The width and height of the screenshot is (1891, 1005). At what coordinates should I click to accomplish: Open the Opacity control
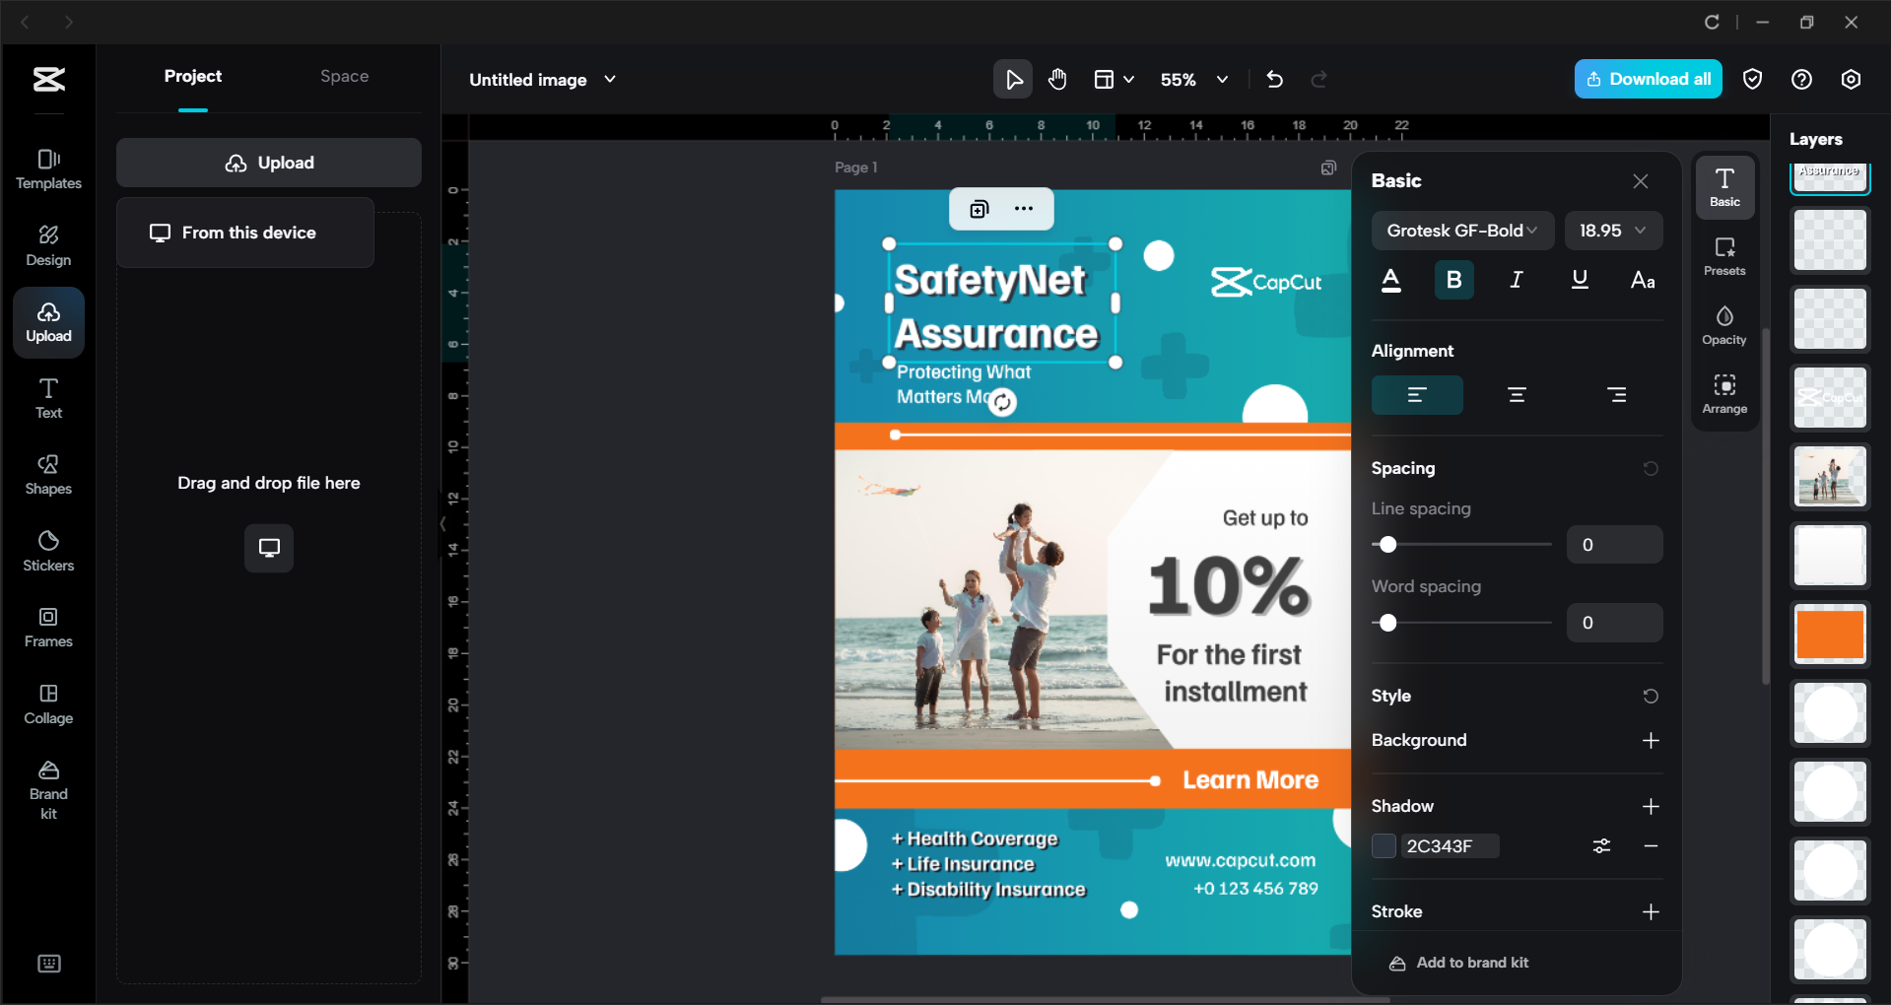click(x=1723, y=325)
